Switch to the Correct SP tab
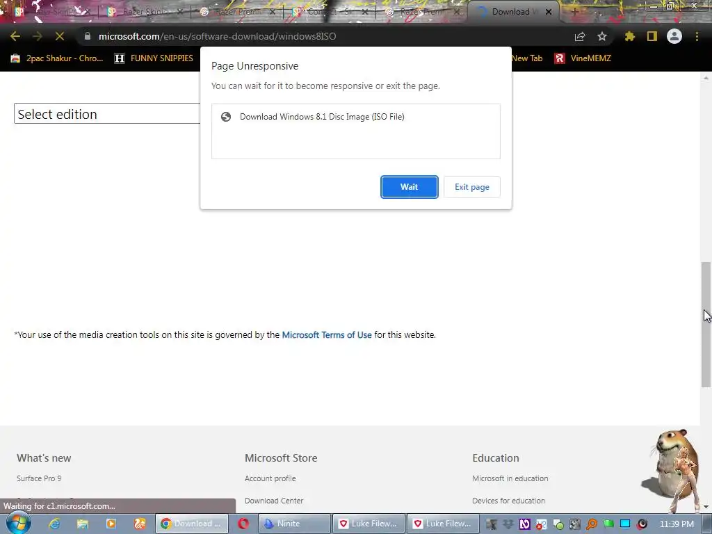The width and height of the screenshot is (712, 534). (329, 12)
